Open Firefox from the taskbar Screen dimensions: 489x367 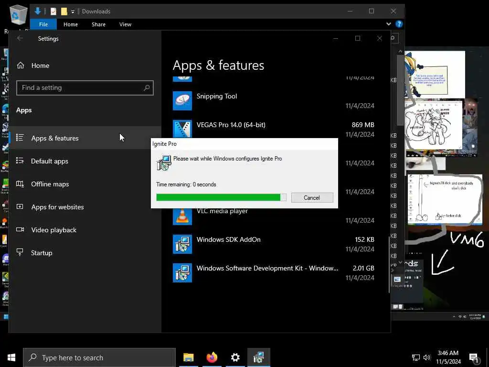pos(212,357)
